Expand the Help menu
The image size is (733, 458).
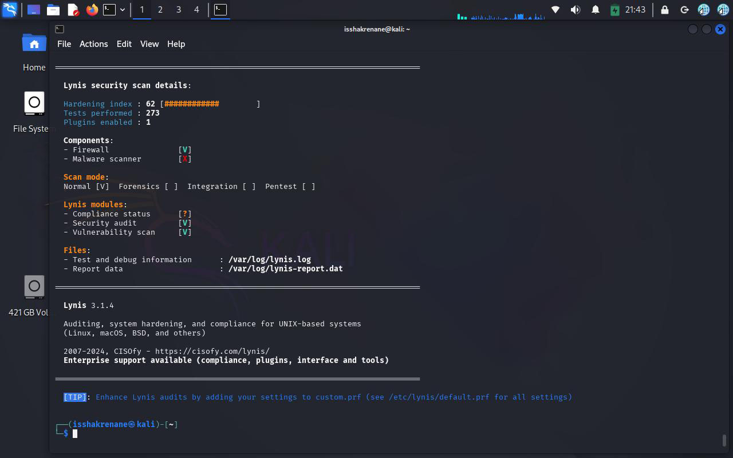click(x=176, y=44)
